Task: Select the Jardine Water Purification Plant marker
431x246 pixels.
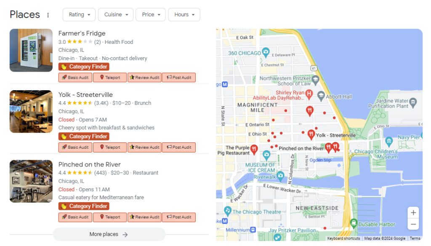Action: coord(413,102)
